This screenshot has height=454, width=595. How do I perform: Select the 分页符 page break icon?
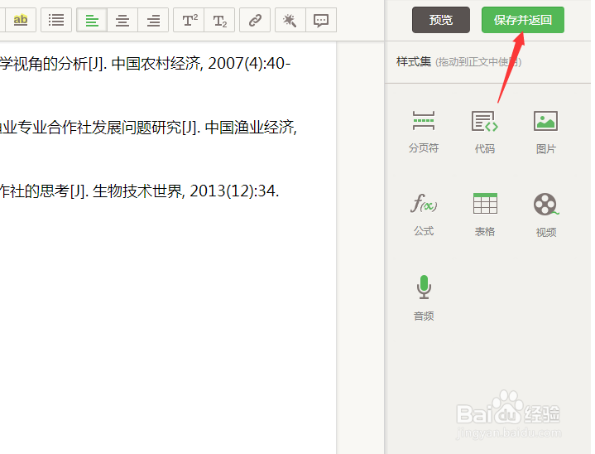424,121
